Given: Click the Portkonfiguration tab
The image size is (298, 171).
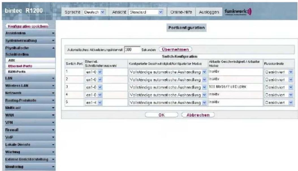Looking at the screenshot, I should click(186, 28).
